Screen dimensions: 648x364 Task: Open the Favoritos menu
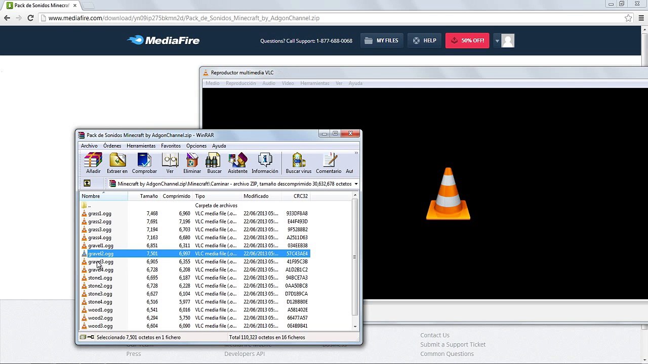click(171, 146)
